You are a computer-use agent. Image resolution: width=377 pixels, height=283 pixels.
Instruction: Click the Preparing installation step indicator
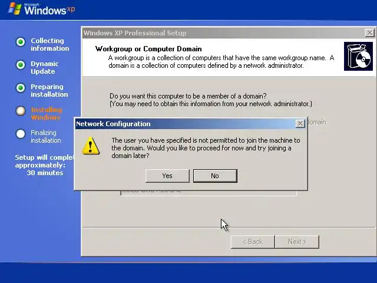(21, 88)
